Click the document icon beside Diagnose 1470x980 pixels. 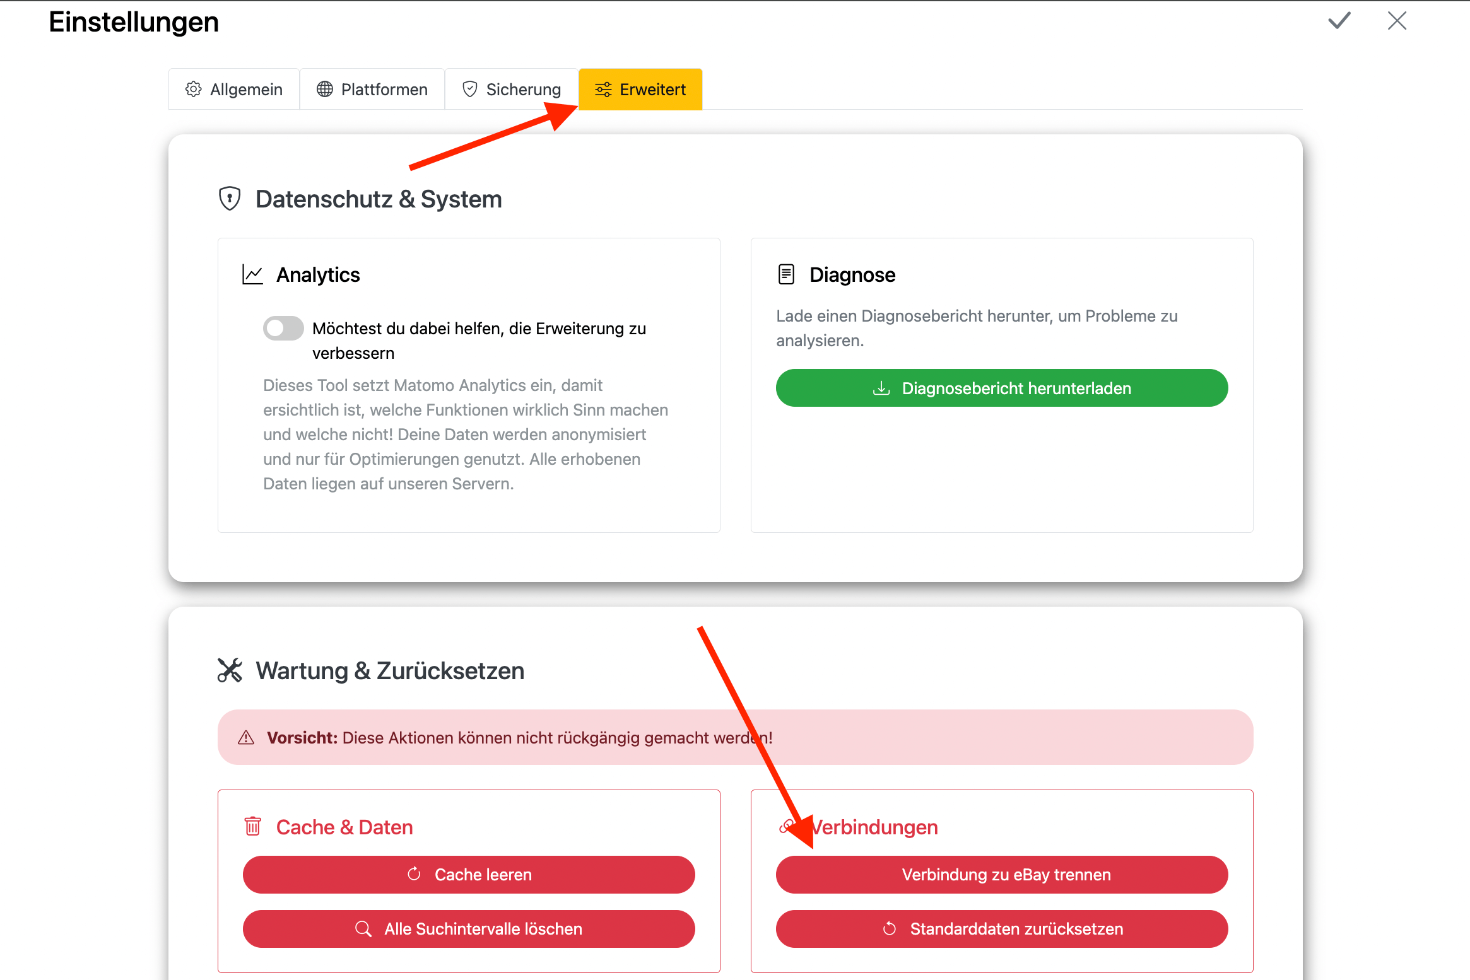coord(786,275)
